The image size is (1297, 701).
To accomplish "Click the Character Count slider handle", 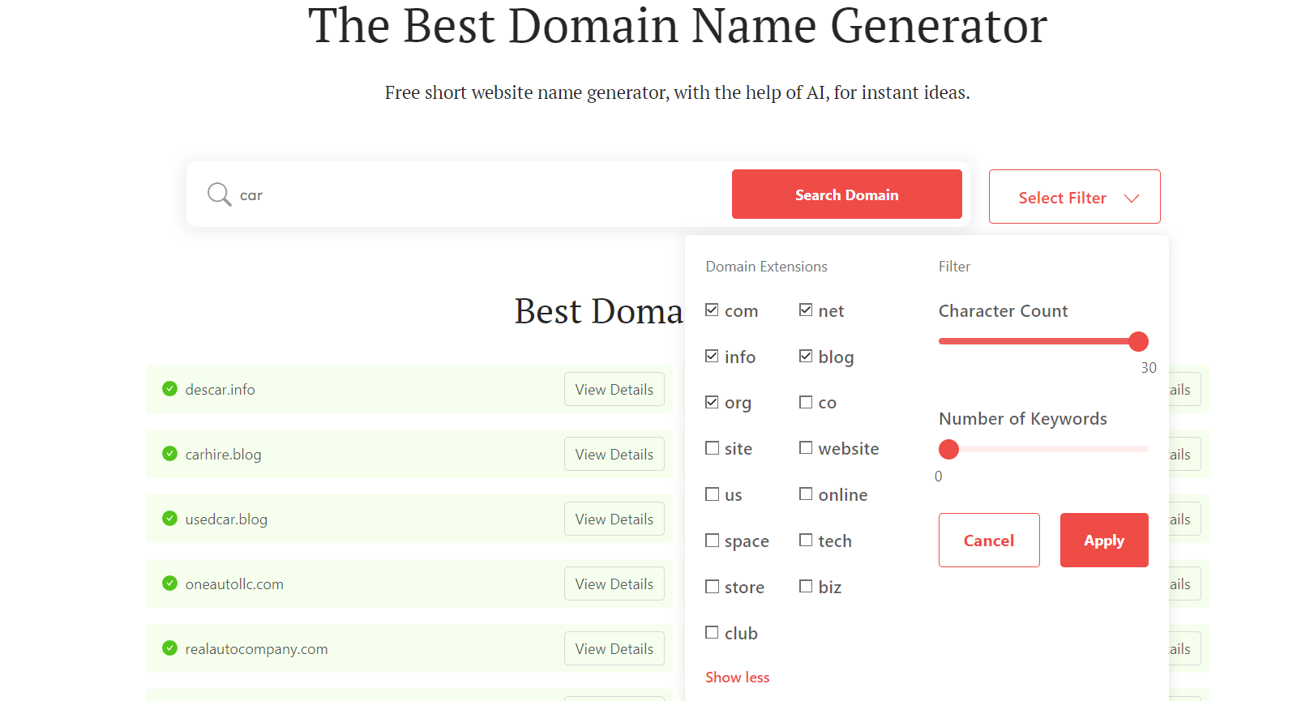I will tap(1138, 341).
